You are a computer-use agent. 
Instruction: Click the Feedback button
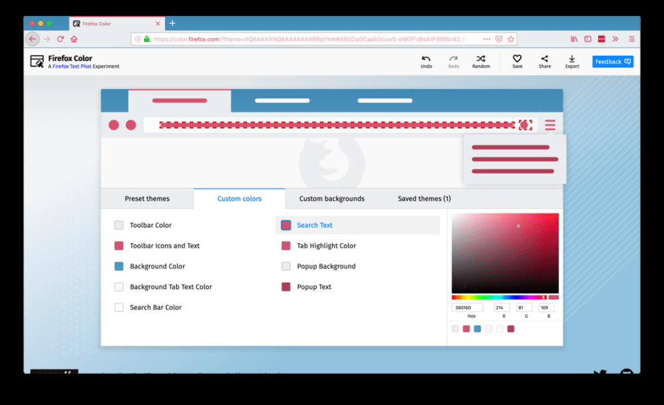(613, 62)
